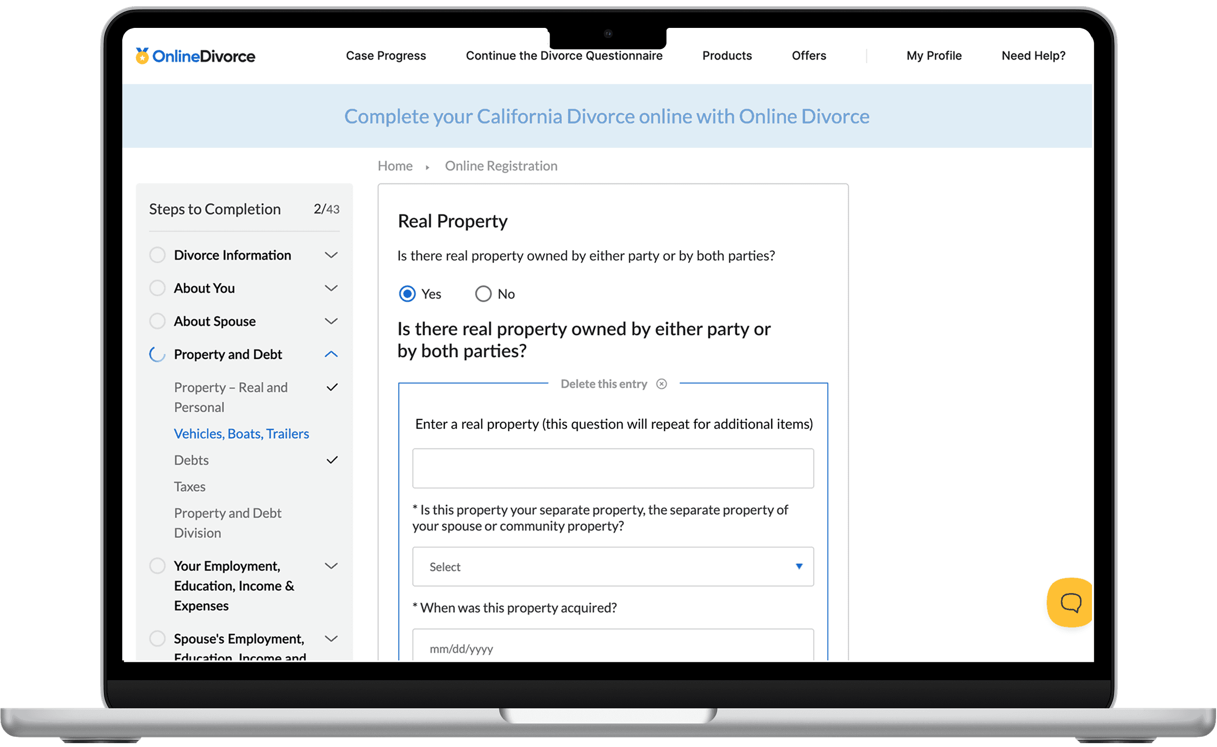
Task: Go to Vehicles, Boats, Trailers step
Action: click(x=241, y=433)
